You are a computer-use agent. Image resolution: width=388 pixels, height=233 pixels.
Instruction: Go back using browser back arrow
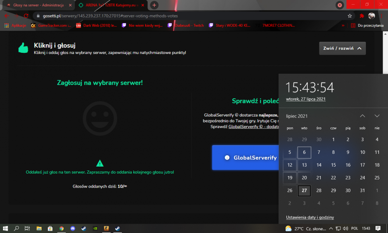[x=7, y=16]
